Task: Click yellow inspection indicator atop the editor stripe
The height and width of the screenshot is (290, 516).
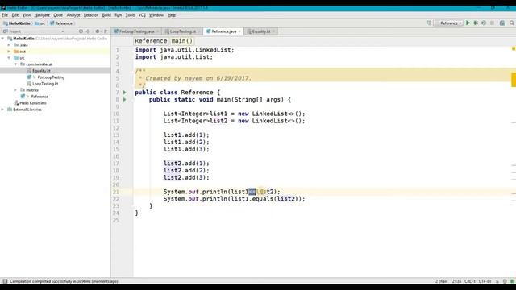Action: pos(514,48)
